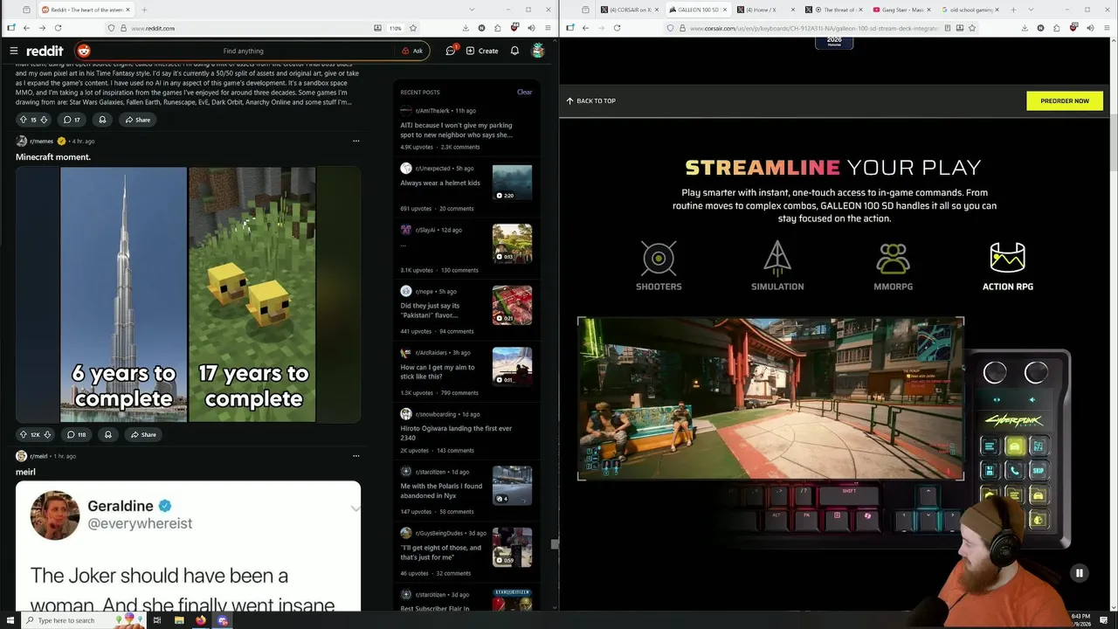Bookmark the Corsair page with star
The height and width of the screenshot is (629, 1118).
pyautogui.click(x=972, y=28)
